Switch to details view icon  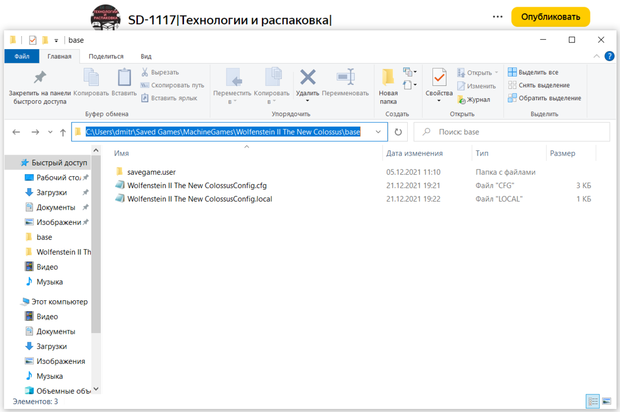click(593, 401)
